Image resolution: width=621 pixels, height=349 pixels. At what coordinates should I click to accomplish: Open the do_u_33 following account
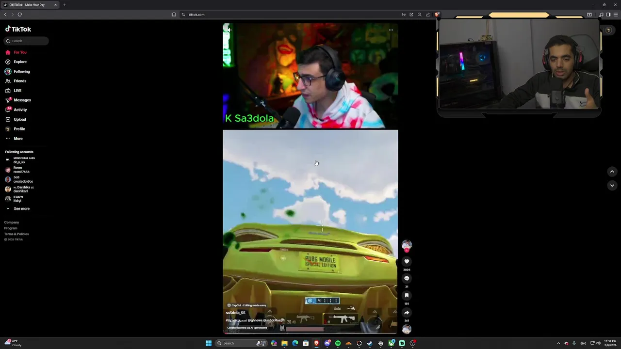[x=20, y=160]
